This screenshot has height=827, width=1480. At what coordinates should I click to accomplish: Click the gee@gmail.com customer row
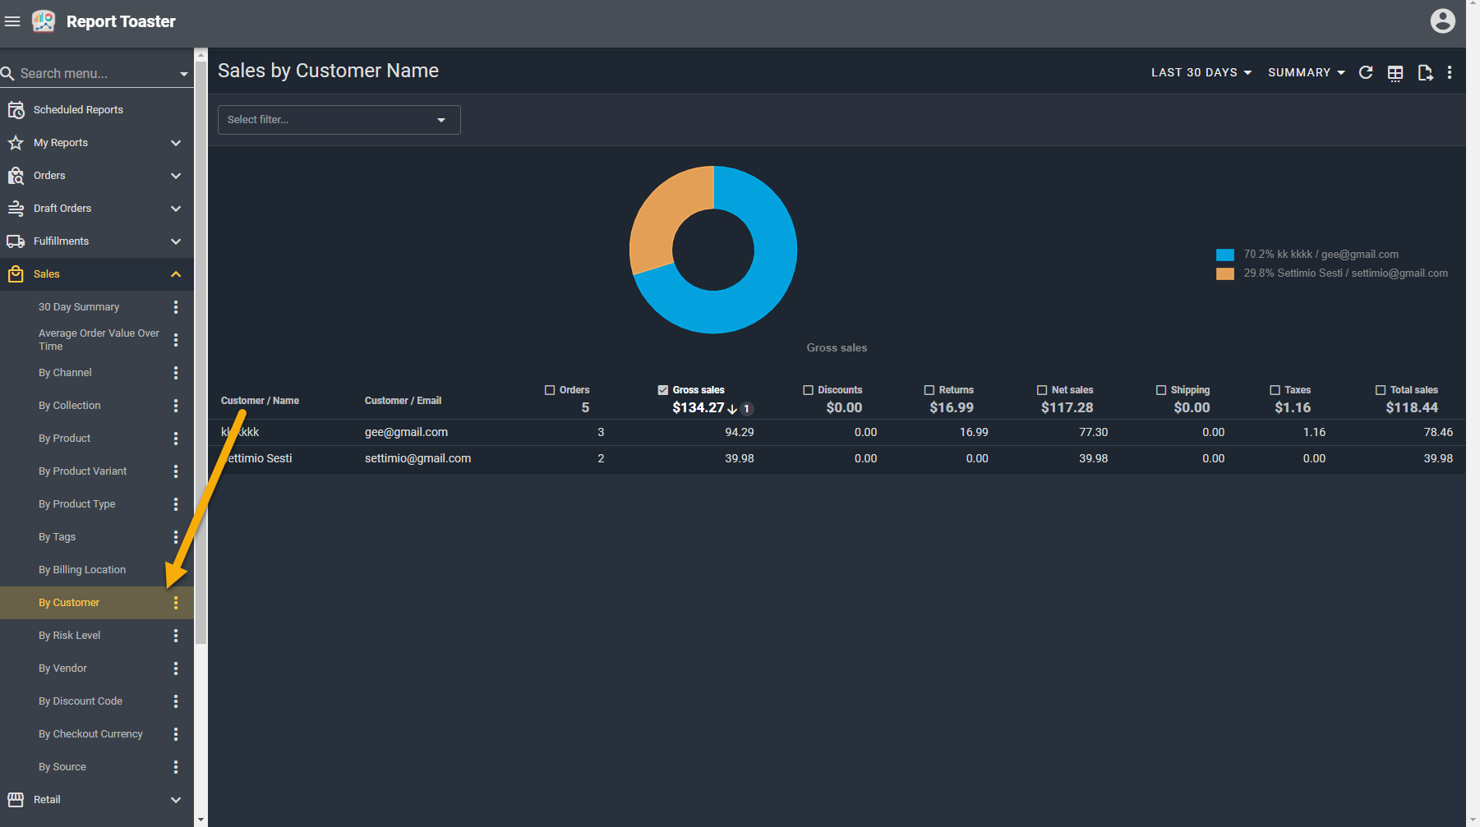click(406, 432)
